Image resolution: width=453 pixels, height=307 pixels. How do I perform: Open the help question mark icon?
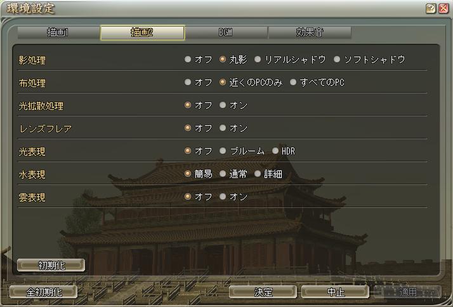[x=430, y=9]
